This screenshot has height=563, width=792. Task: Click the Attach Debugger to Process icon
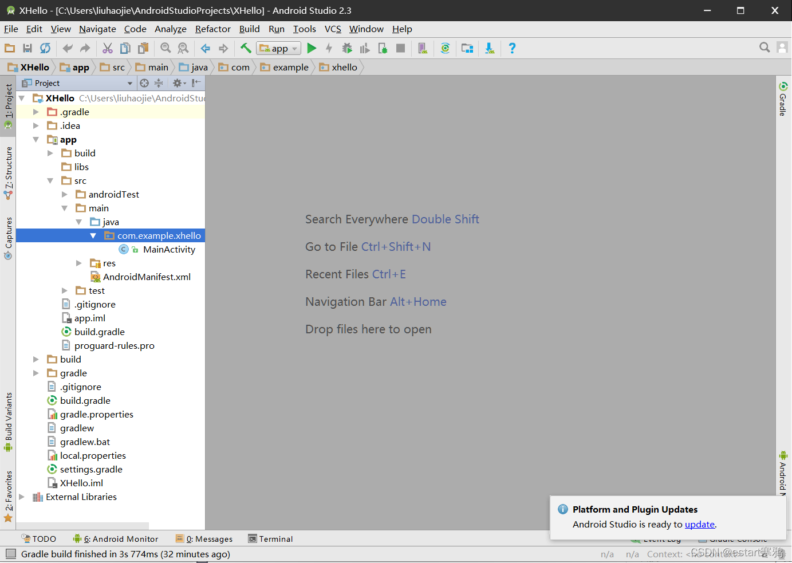pyautogui.click(x=383, y=48)
